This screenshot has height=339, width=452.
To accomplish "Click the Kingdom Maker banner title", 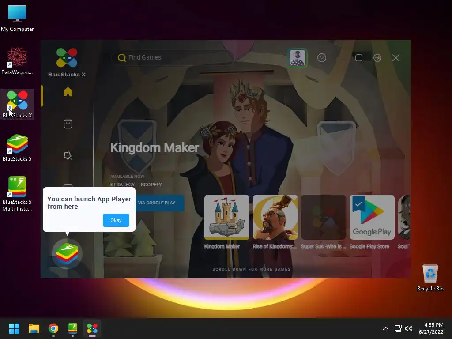I will [x=154, y=147].
